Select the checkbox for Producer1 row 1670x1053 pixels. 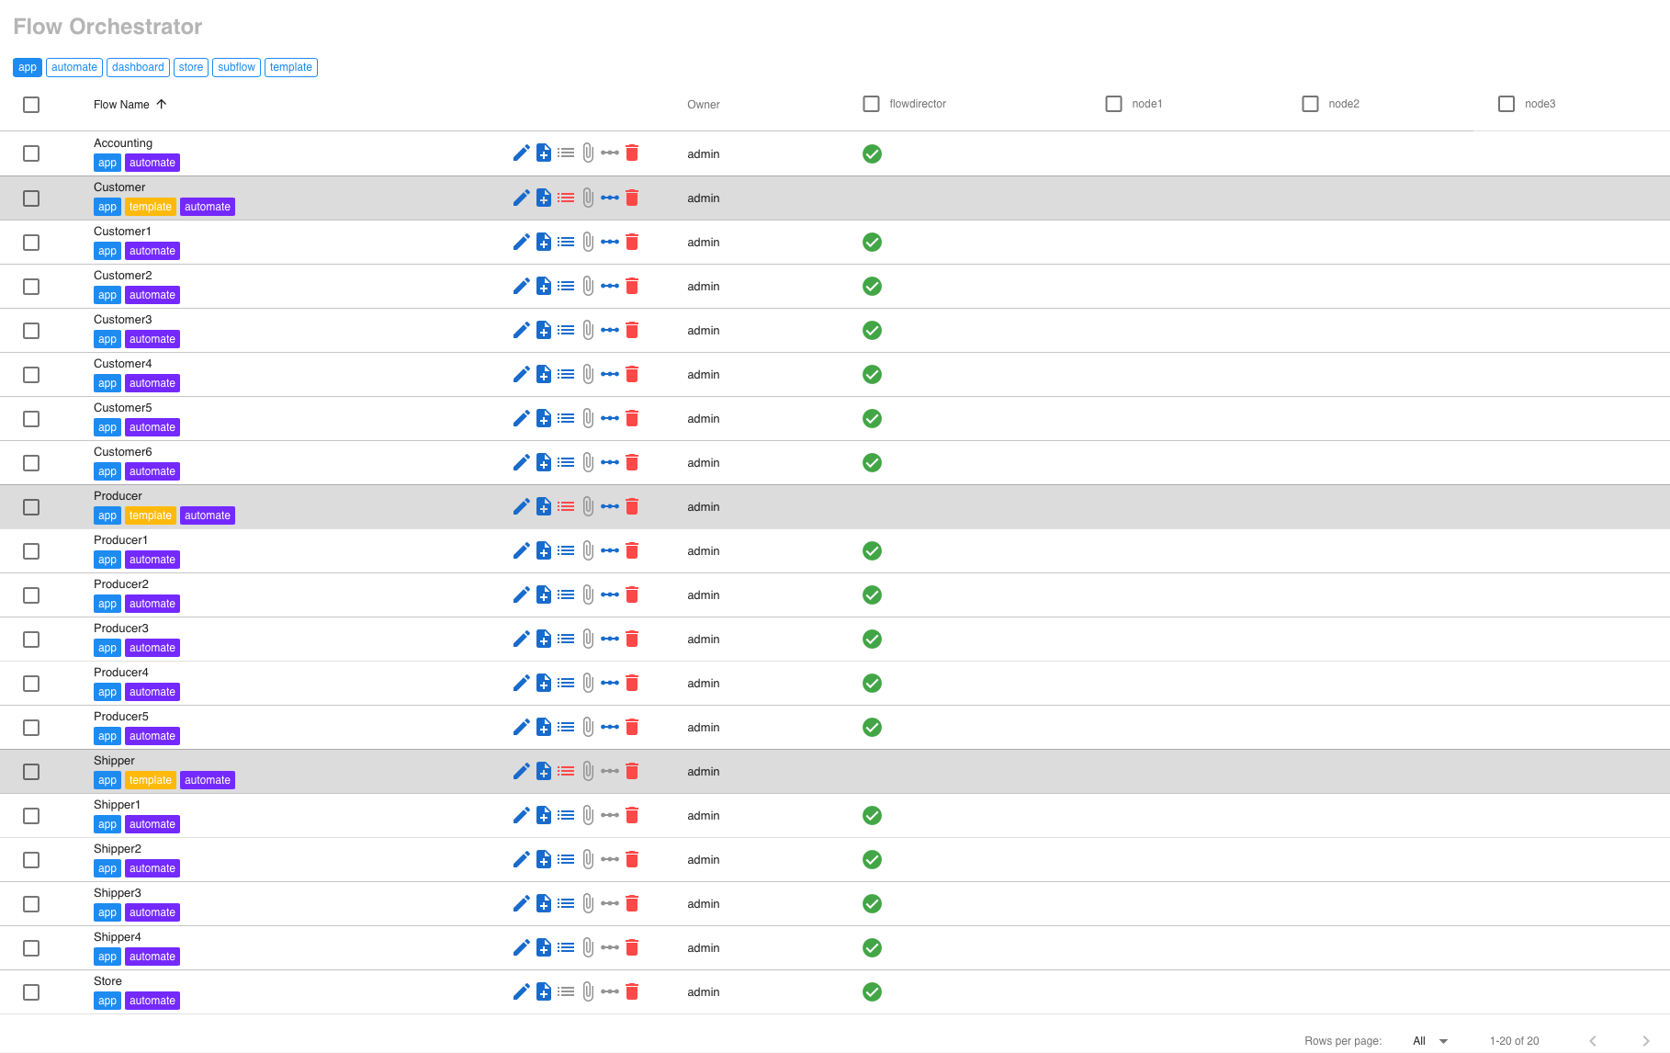pos(31,551)
